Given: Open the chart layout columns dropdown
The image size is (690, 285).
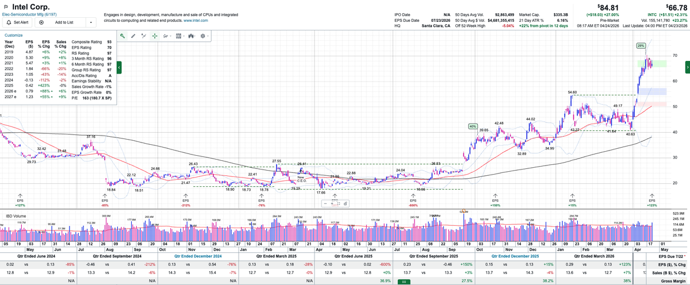Looking at the screenshot, I should [179, 36].
